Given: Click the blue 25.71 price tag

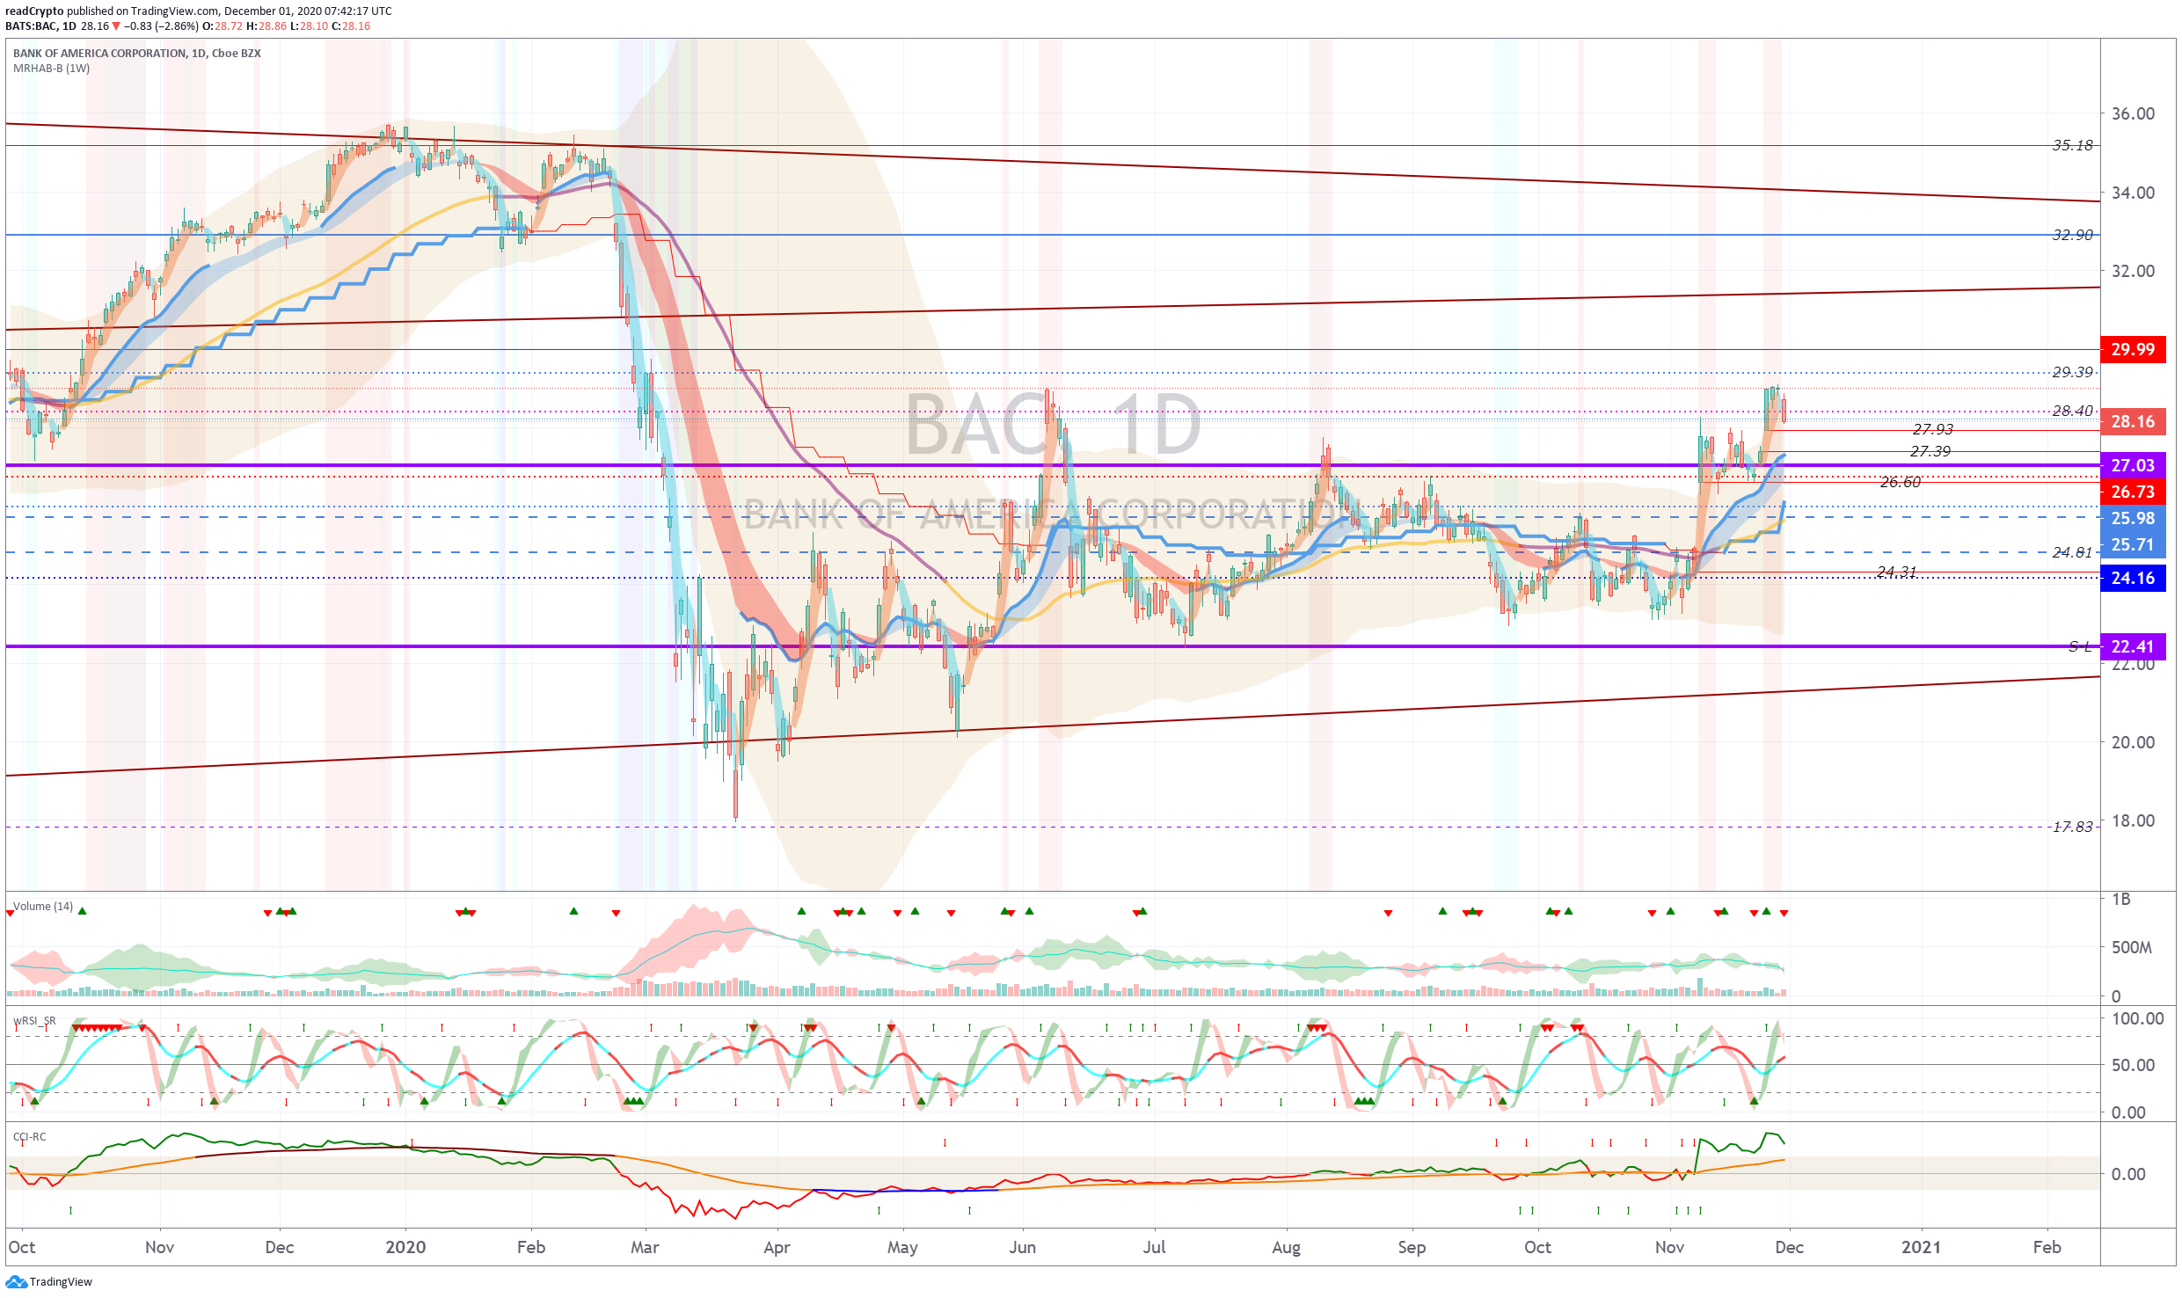Looking at the screenshot, I should tap(2133, 545).
